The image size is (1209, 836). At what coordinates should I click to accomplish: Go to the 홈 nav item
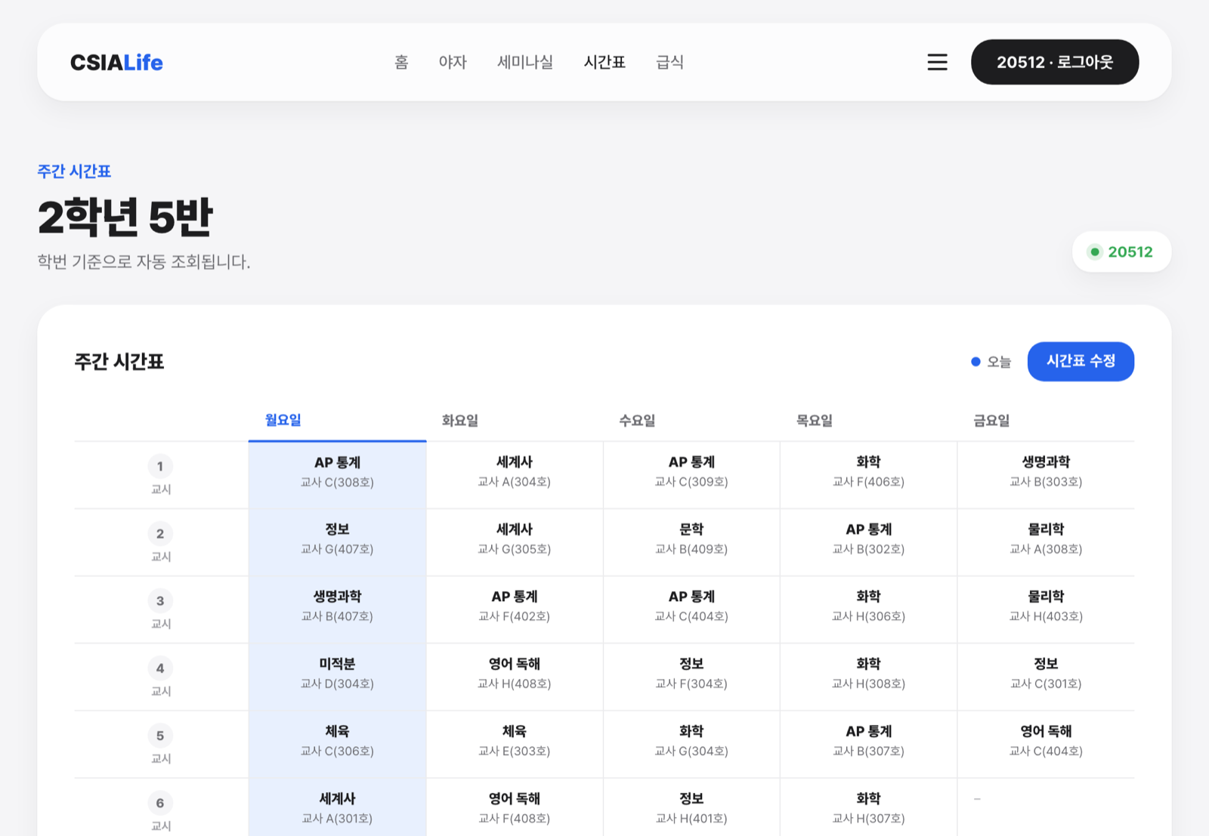coord(401,62)
